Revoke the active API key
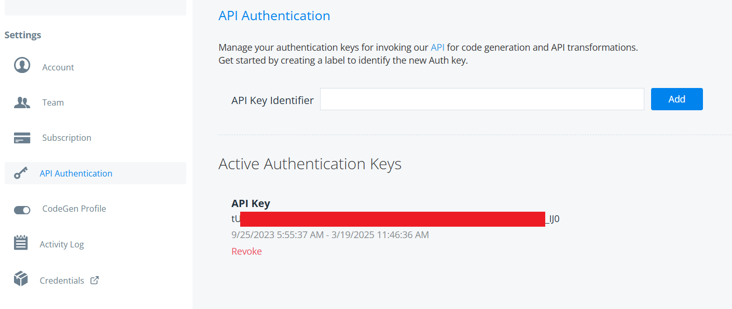732x309 pixels. click(246, 251)
